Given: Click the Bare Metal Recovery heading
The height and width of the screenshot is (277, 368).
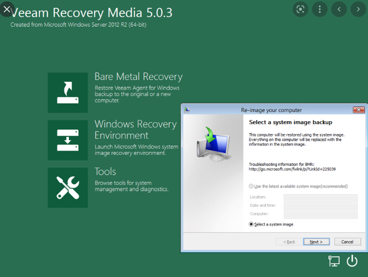Looking at the screenshot, I should click(x=139, y=77).
